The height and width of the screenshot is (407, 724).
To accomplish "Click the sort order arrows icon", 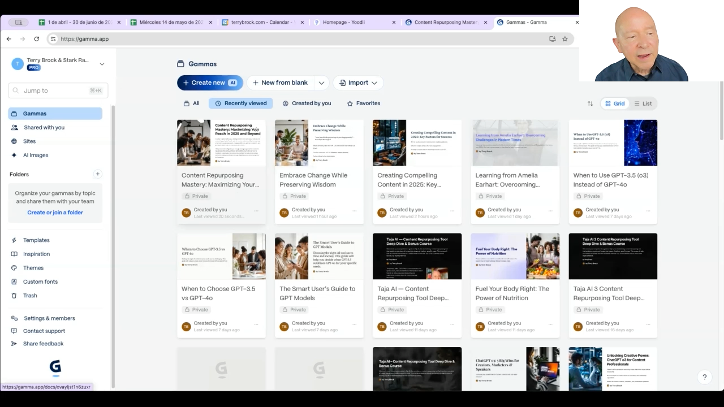I will [590, 103].
